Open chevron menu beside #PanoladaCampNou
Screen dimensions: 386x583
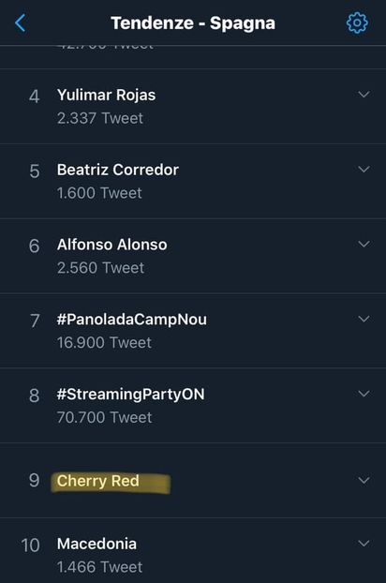pyautogui.click(x=364, y=319)
